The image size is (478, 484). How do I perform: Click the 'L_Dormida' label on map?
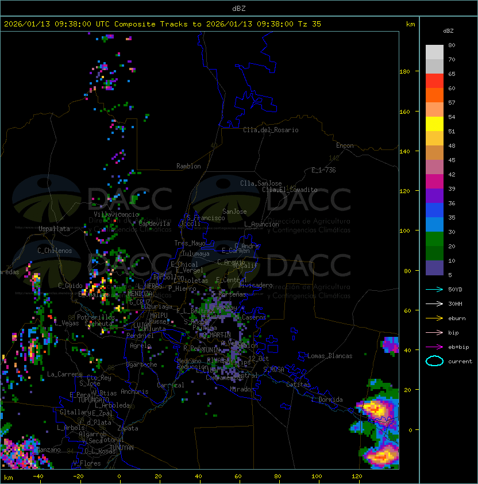[x=327, y=400]
